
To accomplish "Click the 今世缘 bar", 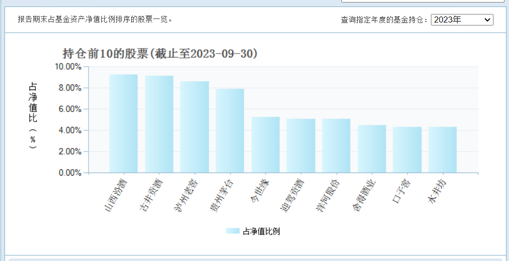I will tap(265, 145).
